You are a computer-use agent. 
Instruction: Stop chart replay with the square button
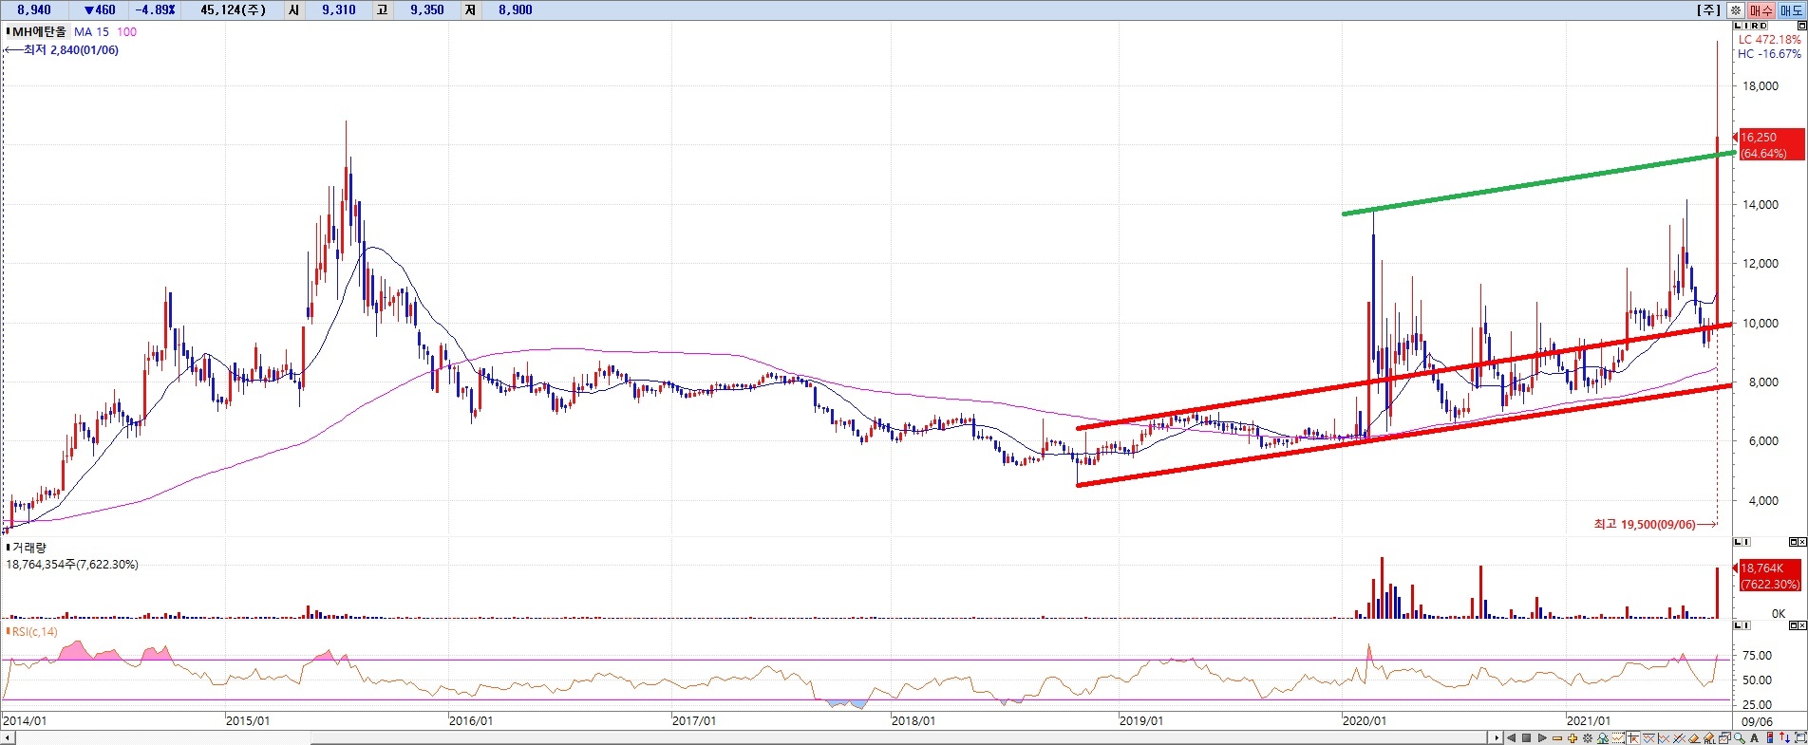[1526, 737]
